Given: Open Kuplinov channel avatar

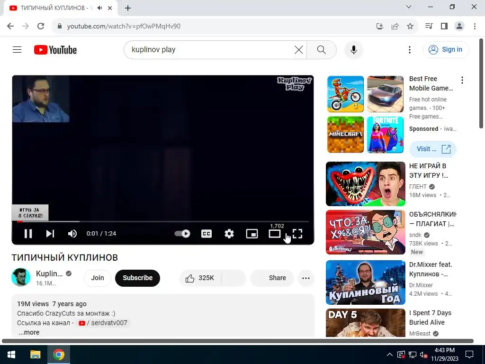Looking at the screenshot, I should point(21,277).
